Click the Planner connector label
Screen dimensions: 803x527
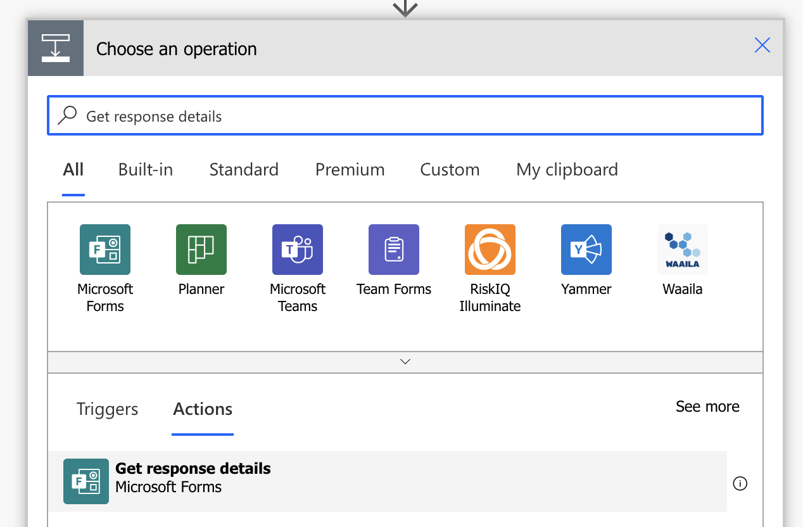[201, 289]
